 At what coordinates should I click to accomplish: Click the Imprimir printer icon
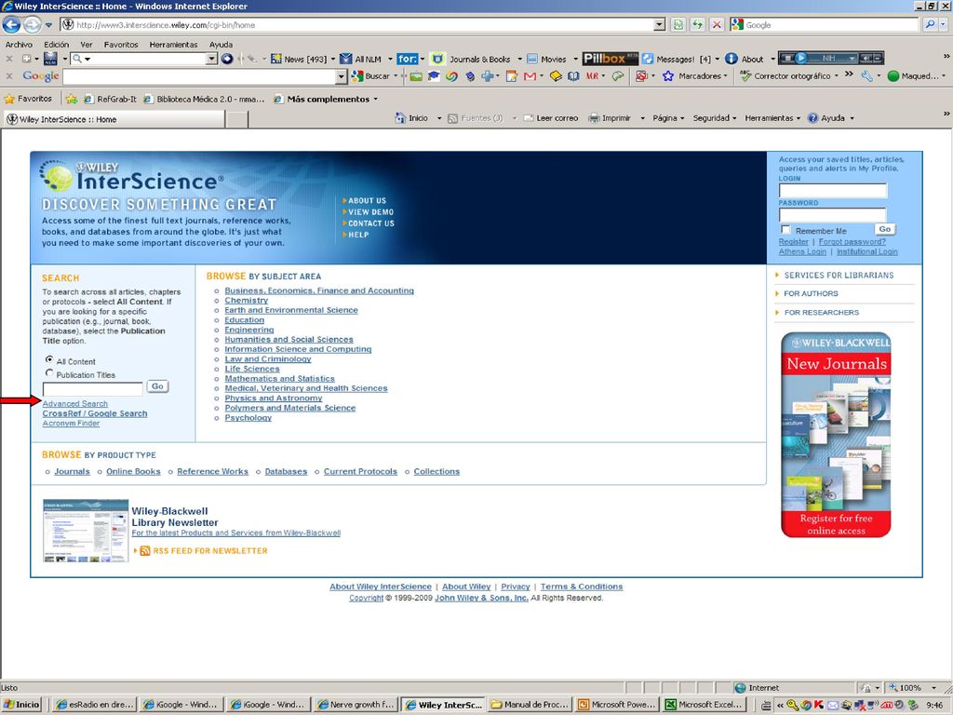coord(594,118)
